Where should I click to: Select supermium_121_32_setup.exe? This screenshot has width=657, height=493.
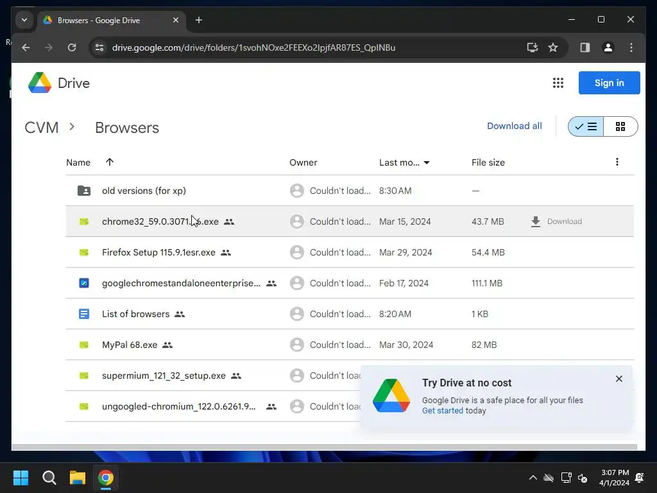164,376
